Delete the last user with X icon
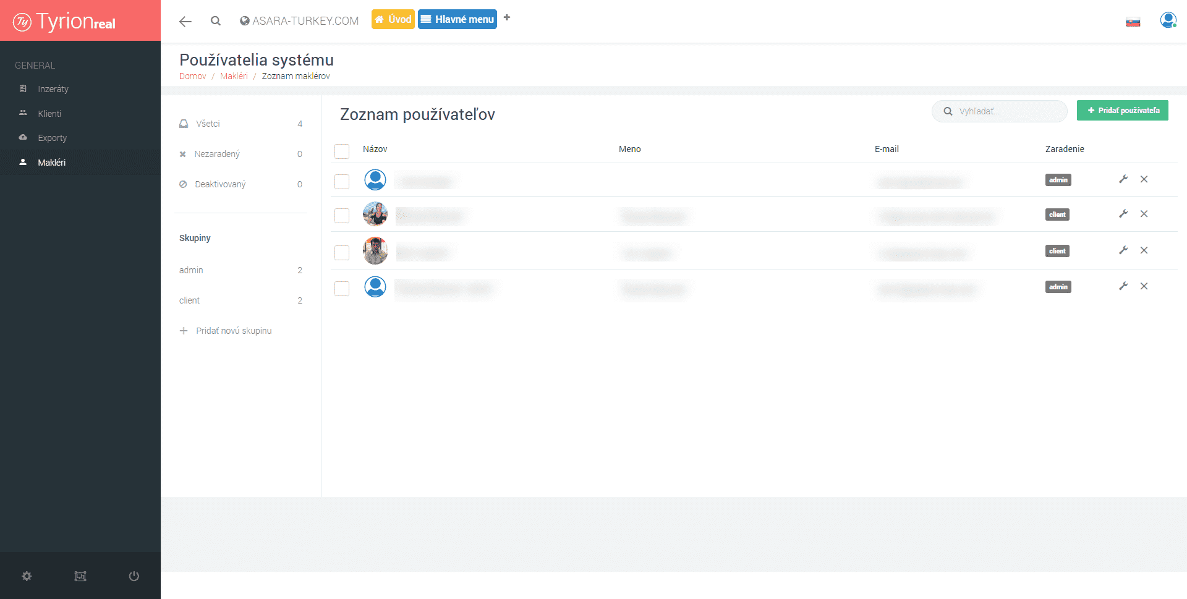Screen dimensions: 1187x599 [1144, 286]
